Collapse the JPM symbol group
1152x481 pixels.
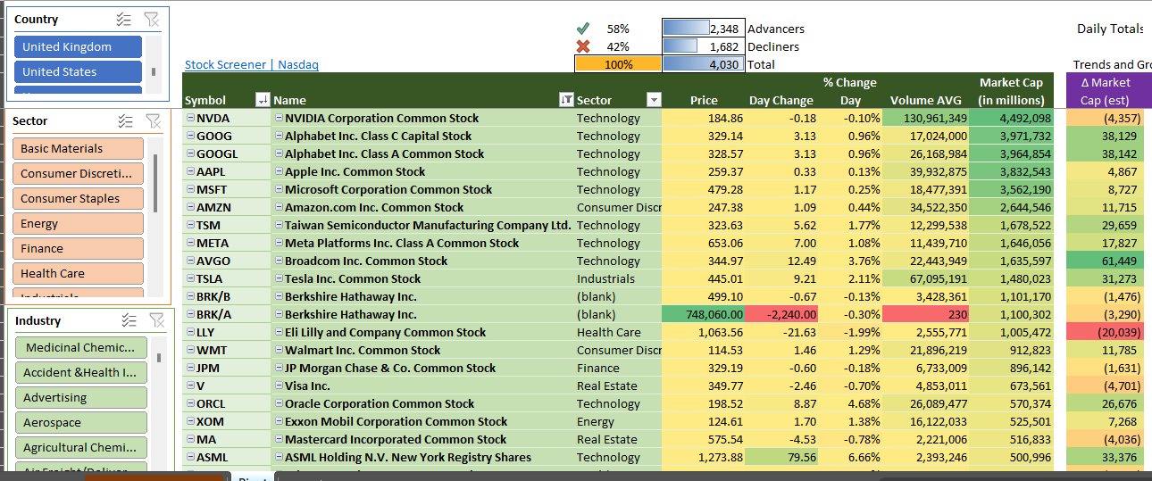[190, 368]
